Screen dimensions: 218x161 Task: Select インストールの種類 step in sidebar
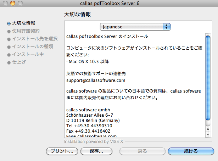pos(33,46)
